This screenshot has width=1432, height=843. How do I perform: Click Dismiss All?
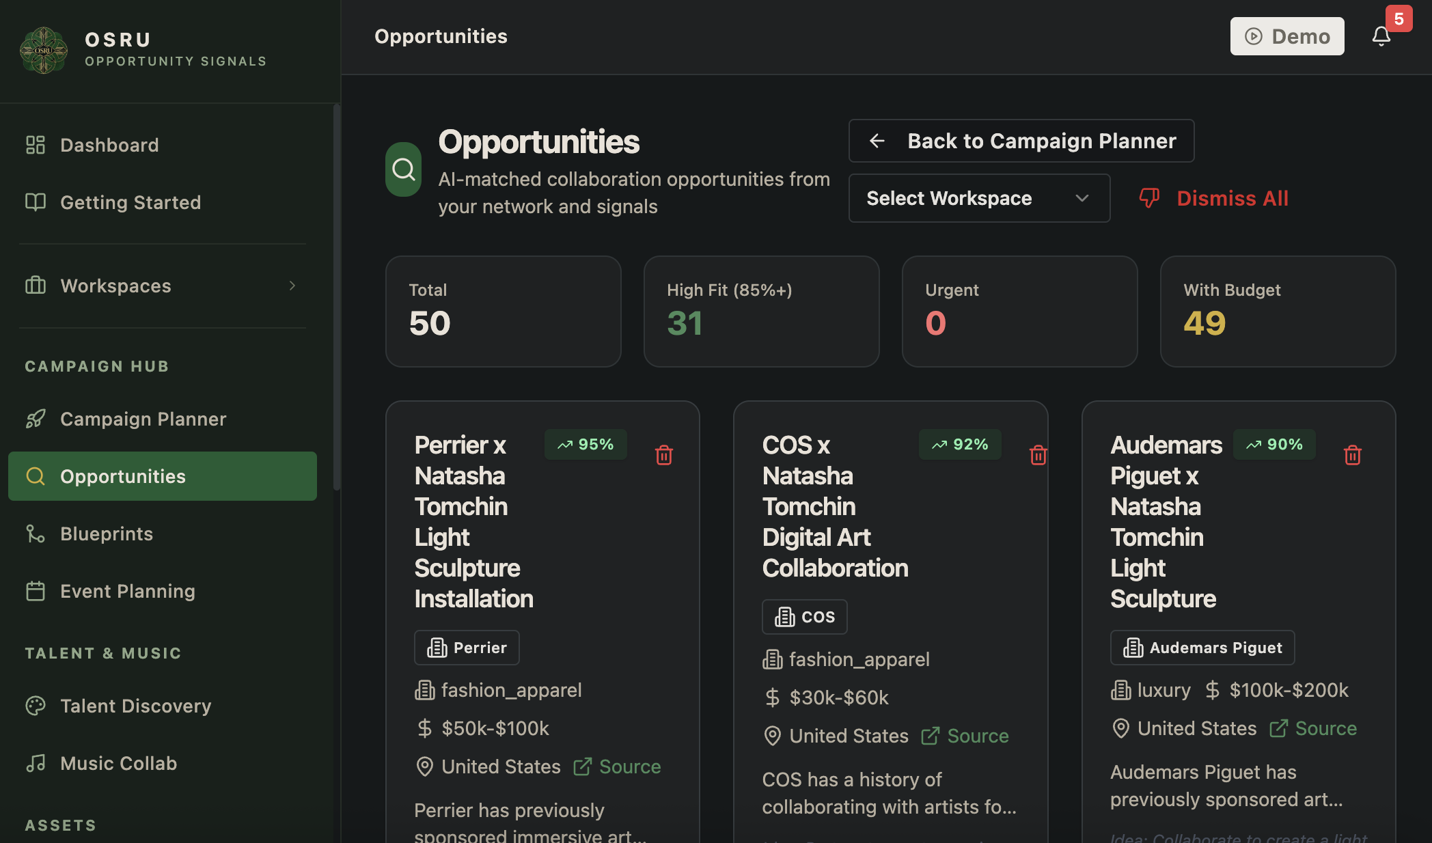pyautogui.click(x=1214, y=198)
